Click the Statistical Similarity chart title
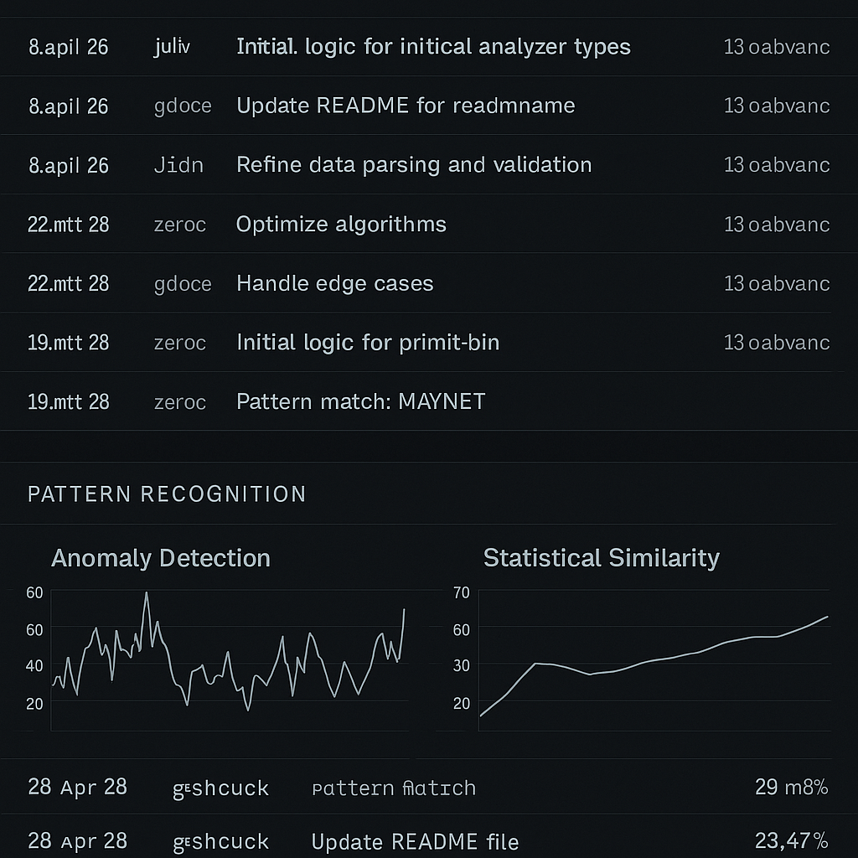 point(602,558)
